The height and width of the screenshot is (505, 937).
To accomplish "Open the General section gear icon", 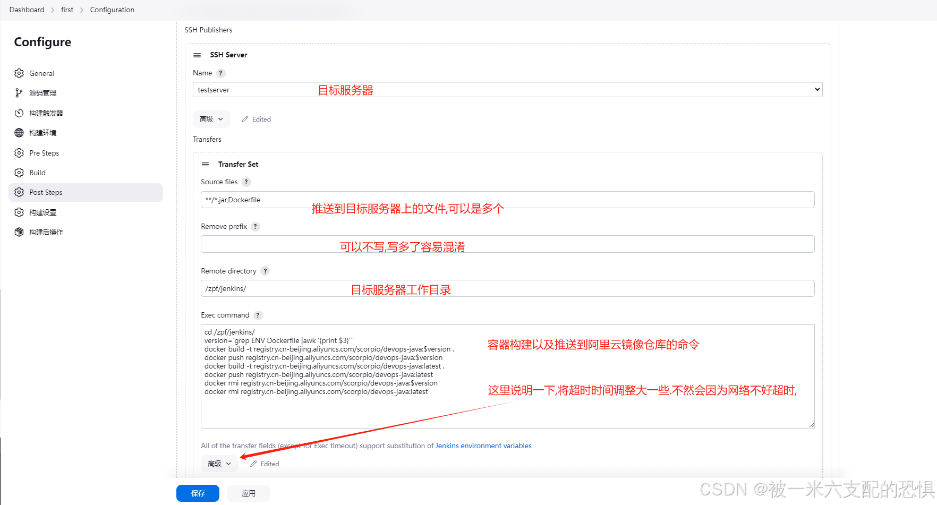I will (19, 73).
